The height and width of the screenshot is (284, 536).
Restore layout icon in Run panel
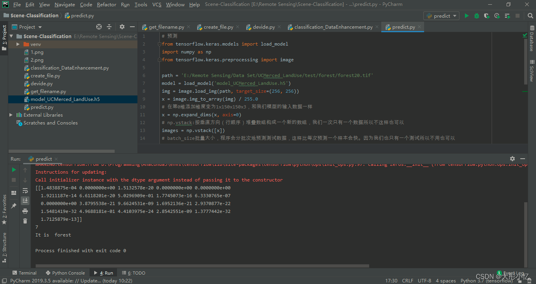click(x=14, y=193)
